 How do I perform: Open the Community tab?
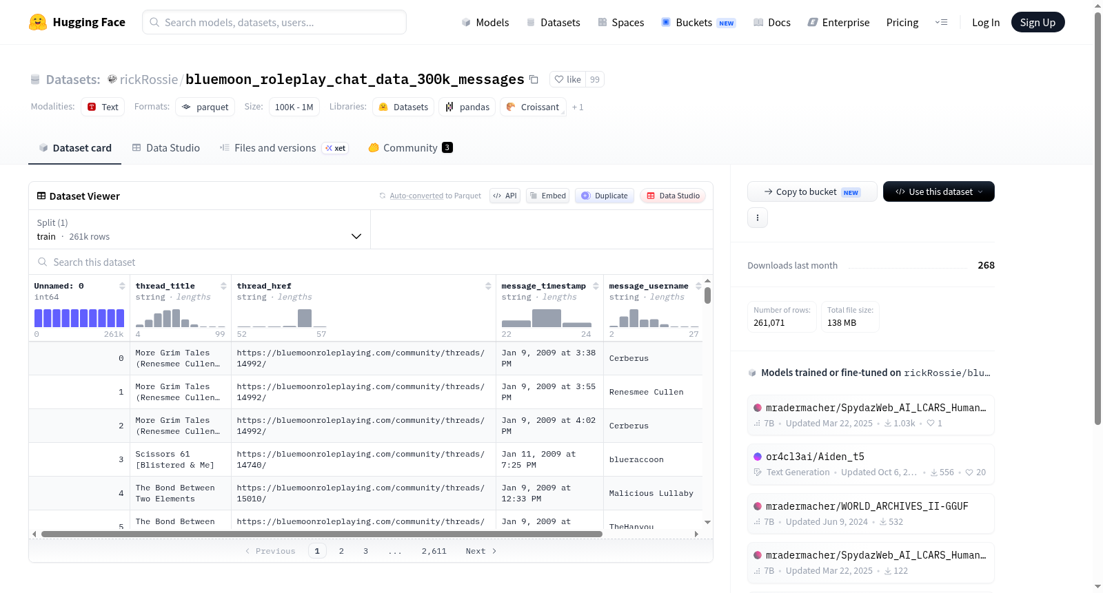pyautogui.click(x=410, y=147)
